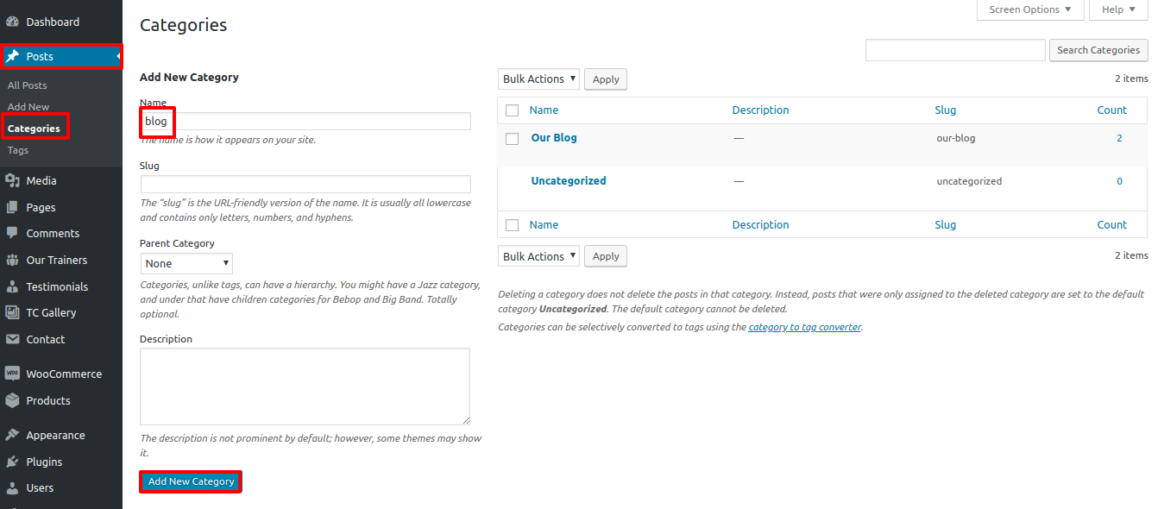Click the Plugins plug icon
The height and width of the screenshot is (509, 1164).
pos(12,462)
